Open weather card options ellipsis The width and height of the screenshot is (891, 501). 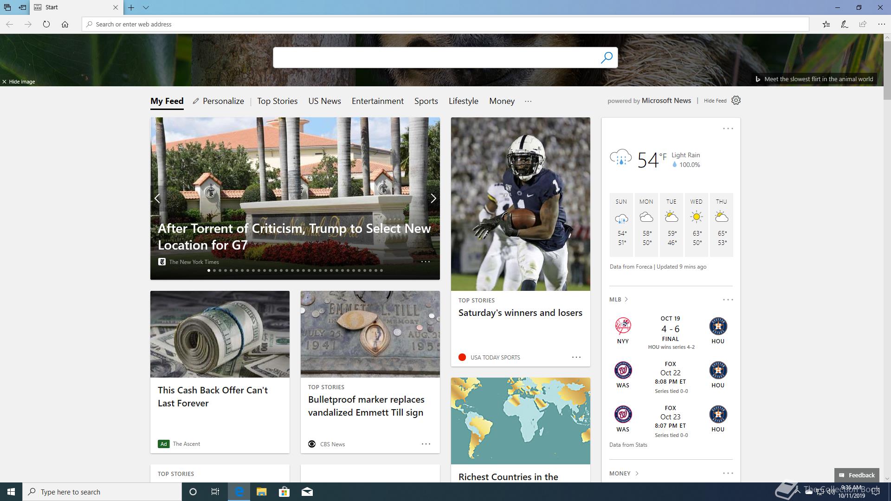click(x=728, y=128)
